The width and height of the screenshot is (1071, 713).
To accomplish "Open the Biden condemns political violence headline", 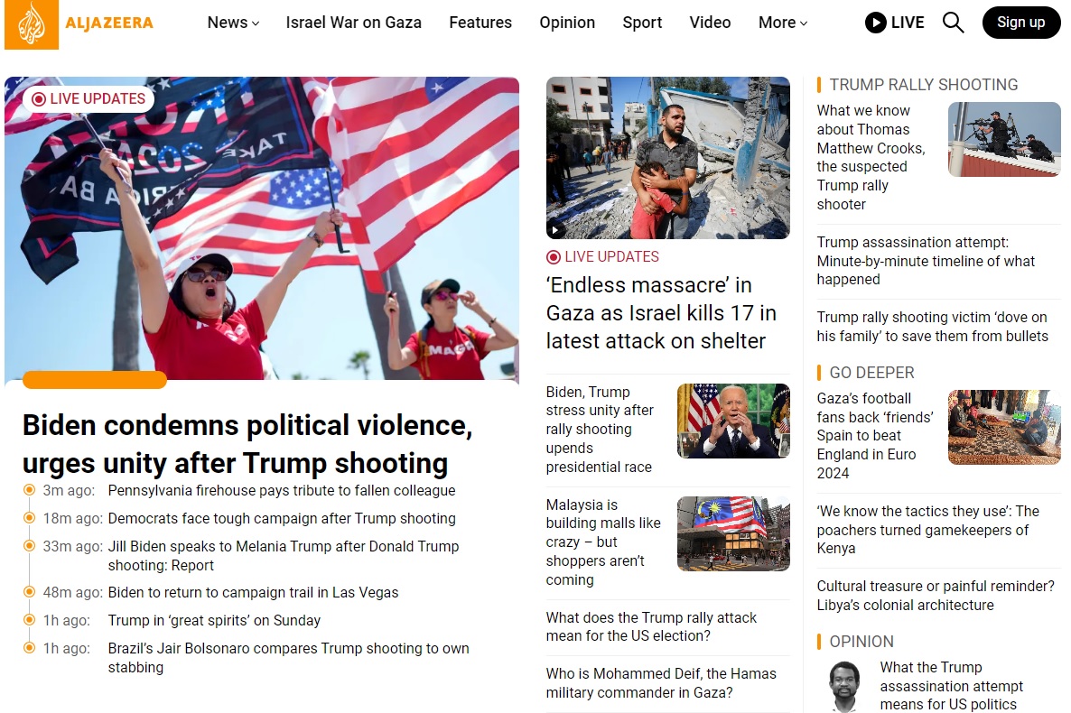I will click(x=247, y=444).
